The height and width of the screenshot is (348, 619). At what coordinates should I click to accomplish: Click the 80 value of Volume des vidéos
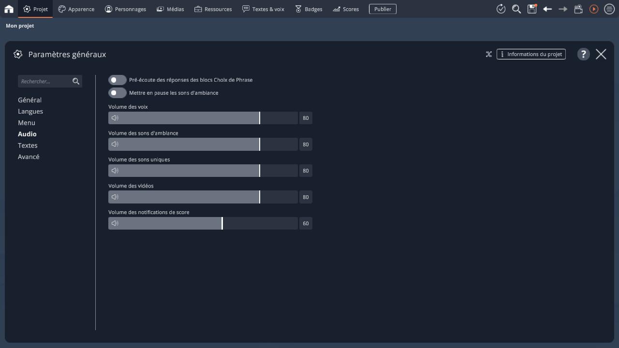click(x=306, y=197)
